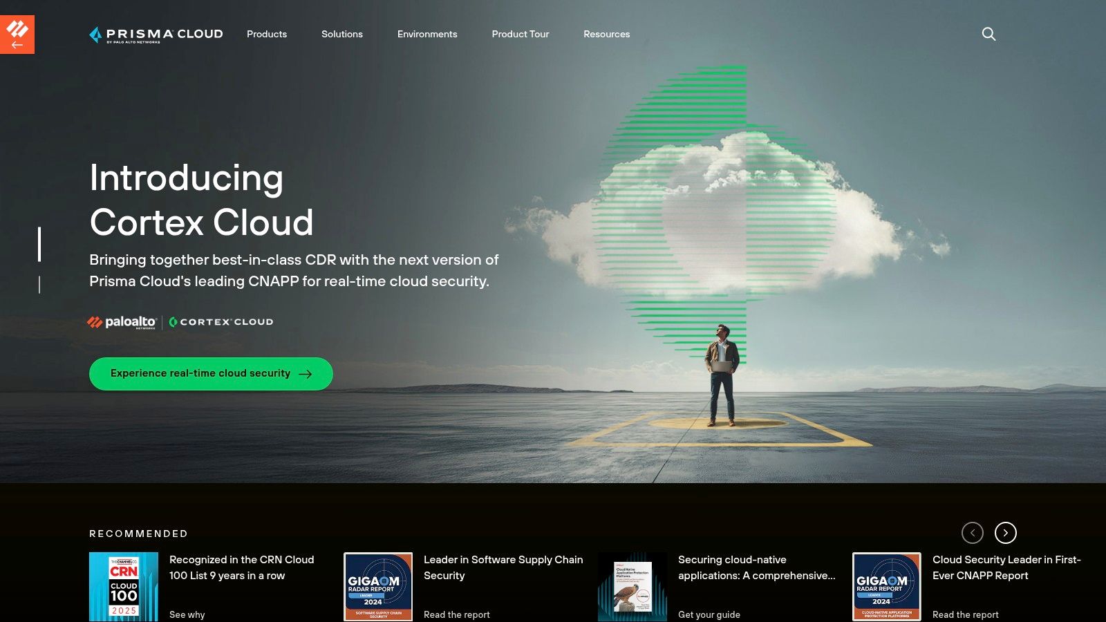Click the next arrow in Recommended carousel
The height and width of the screenshot is (622, 1106).
pos(1006,533)
